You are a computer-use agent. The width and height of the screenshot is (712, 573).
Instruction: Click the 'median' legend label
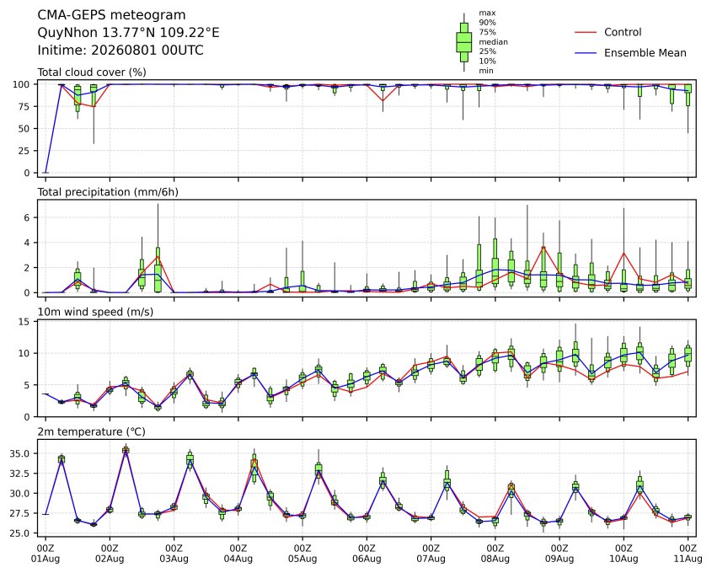click(x=493, y=42)
